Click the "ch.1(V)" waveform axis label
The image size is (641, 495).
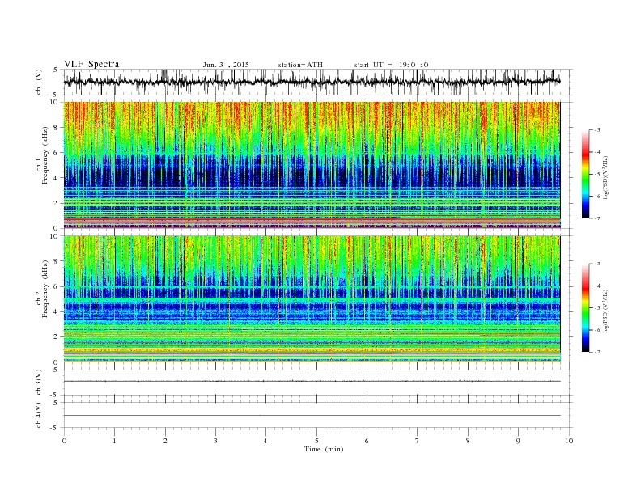(39, 82)
